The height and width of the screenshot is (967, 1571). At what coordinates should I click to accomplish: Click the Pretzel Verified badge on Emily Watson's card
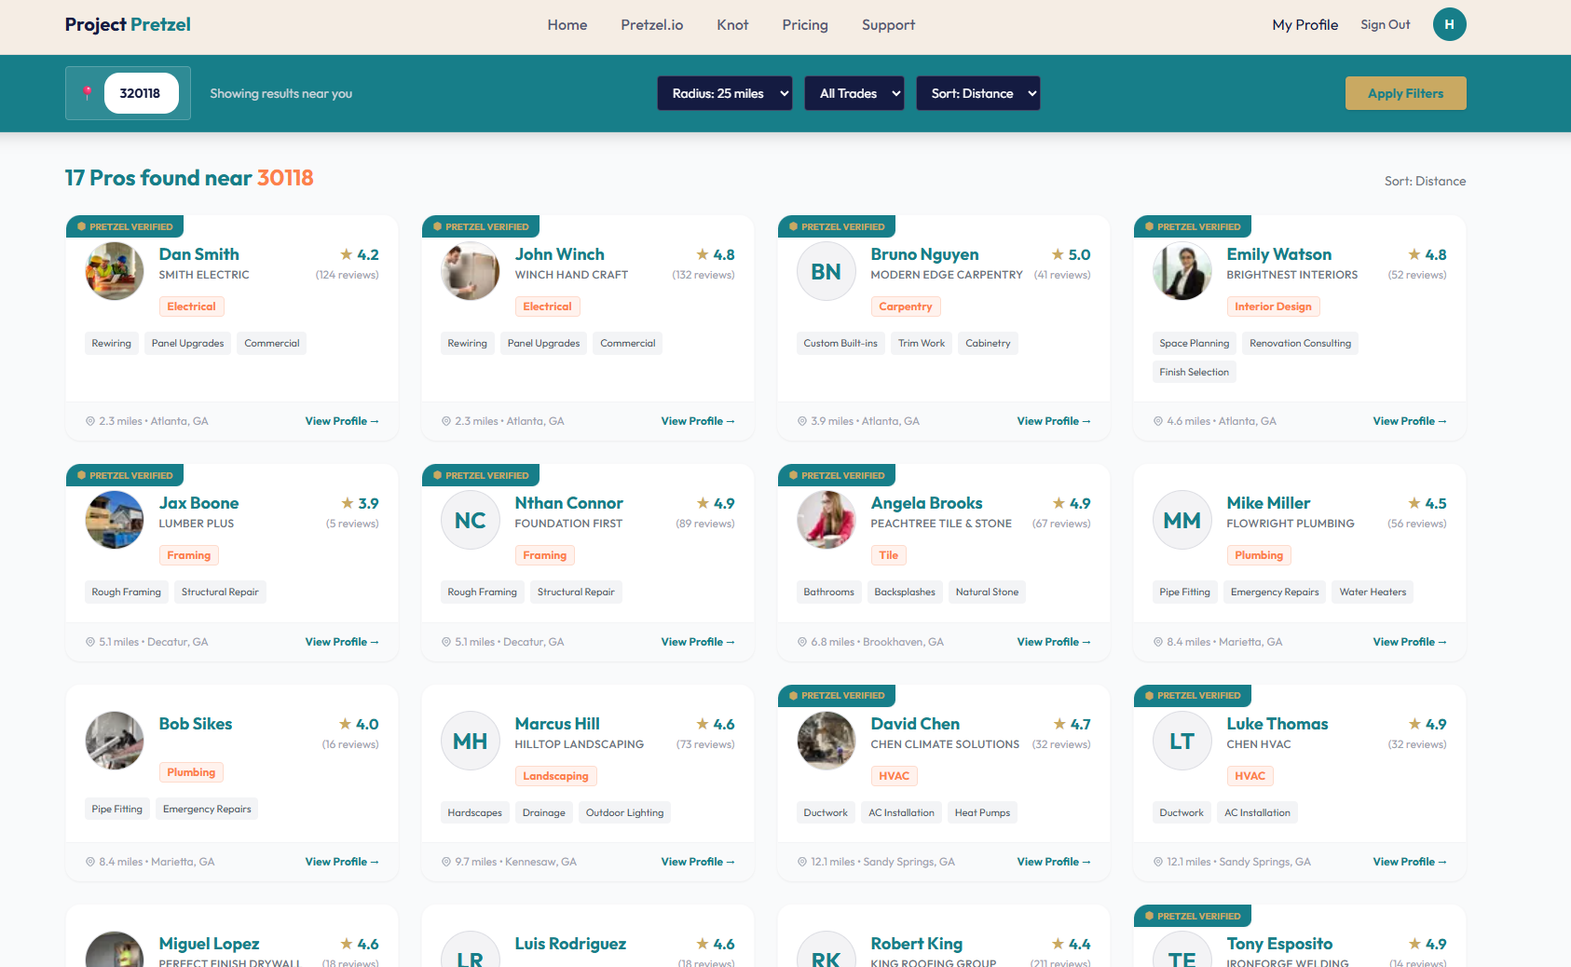click(x=1193, y=226)
